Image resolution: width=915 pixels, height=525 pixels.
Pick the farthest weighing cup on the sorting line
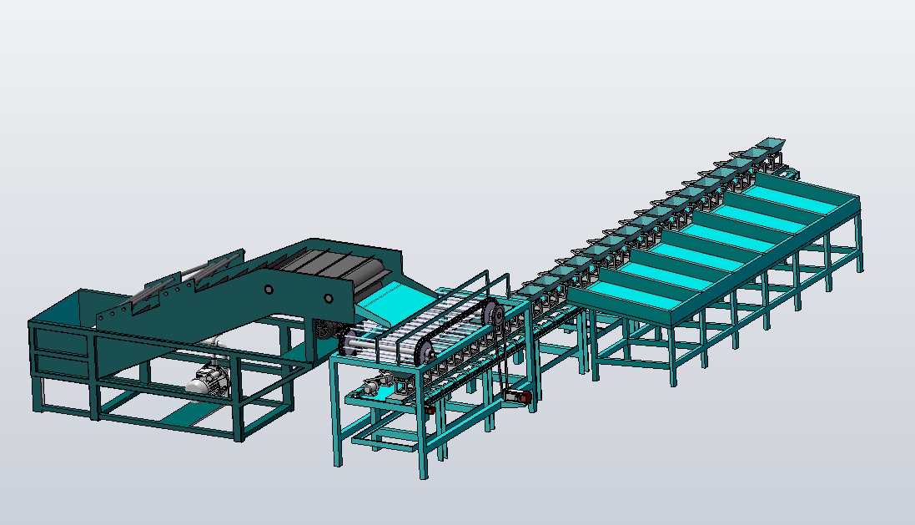(x=770, y=144)
